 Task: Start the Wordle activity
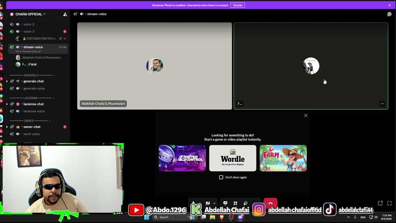[x=233, y=158]
